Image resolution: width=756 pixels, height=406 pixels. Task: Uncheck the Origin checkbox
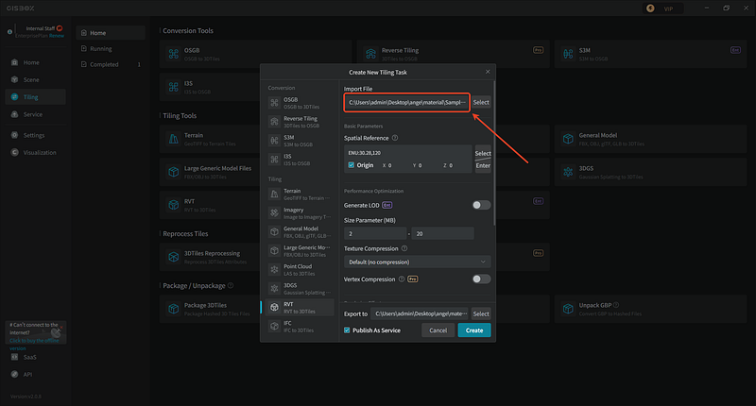pos(351,165)
